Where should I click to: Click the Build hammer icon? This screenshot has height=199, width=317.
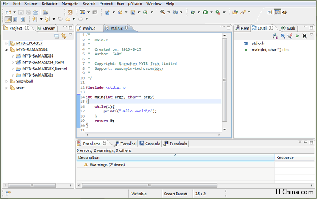pyautogui.click(x=163, y=12)
